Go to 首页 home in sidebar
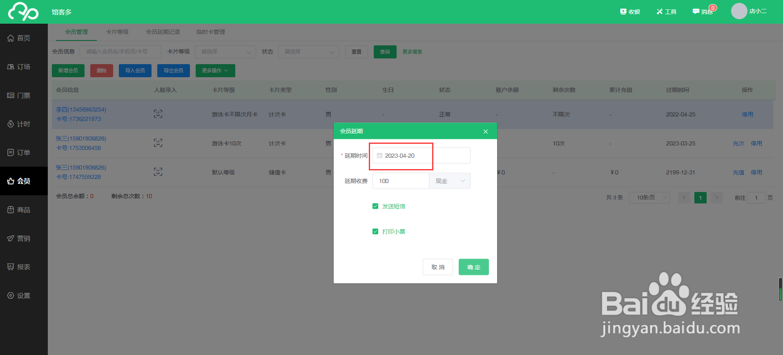 coord(24,38)
